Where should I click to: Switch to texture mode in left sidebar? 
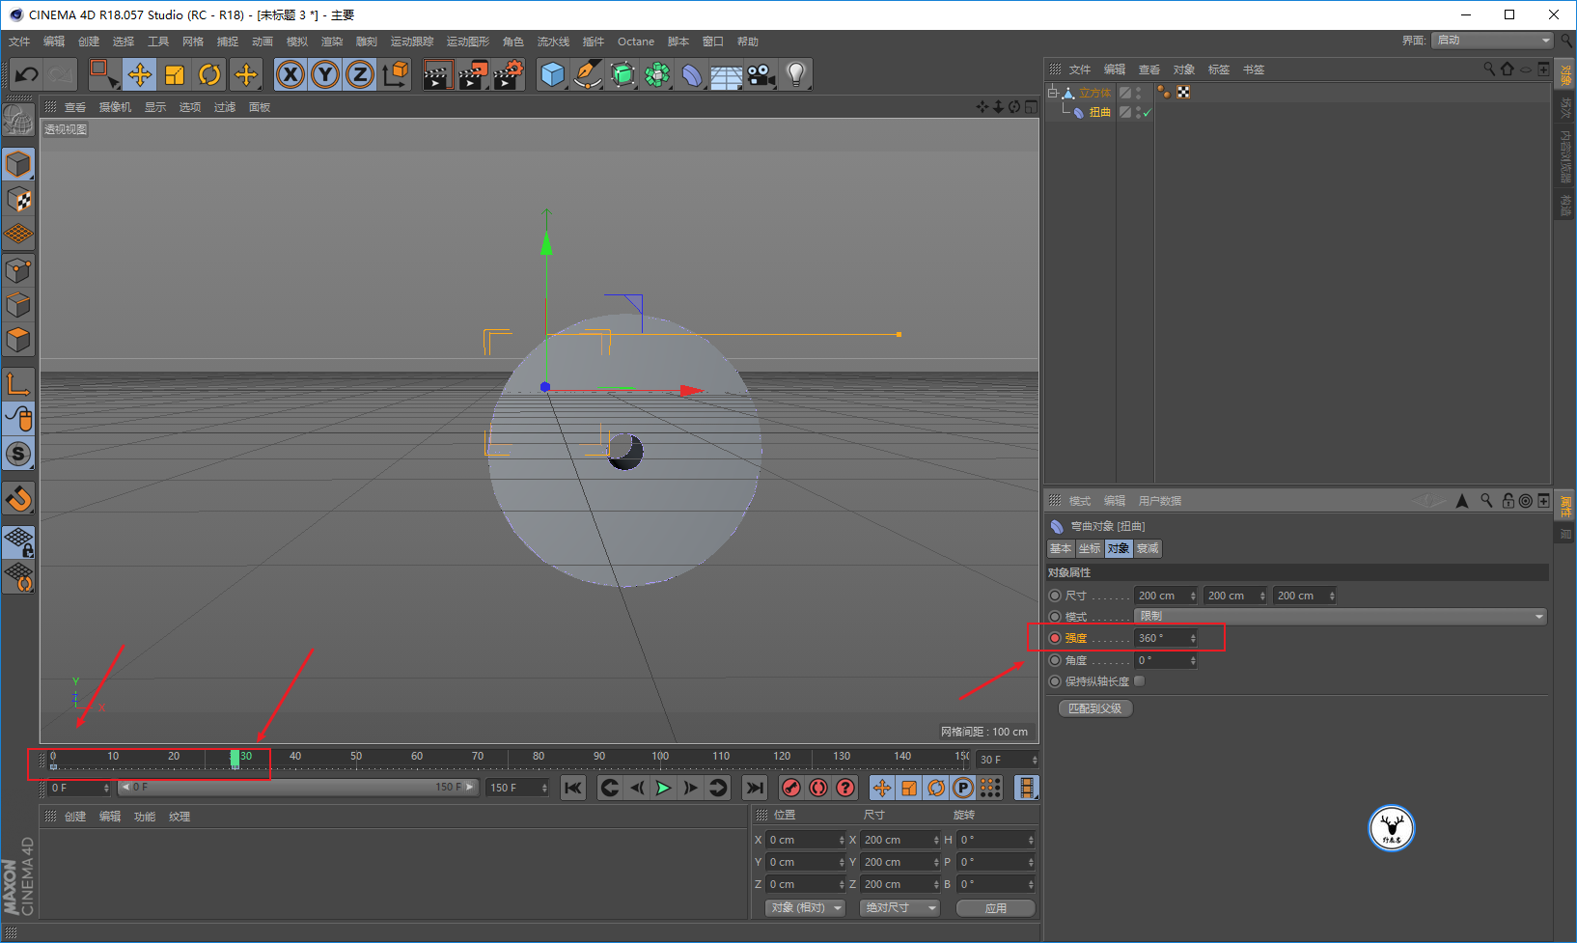click(x=18, y=200)
